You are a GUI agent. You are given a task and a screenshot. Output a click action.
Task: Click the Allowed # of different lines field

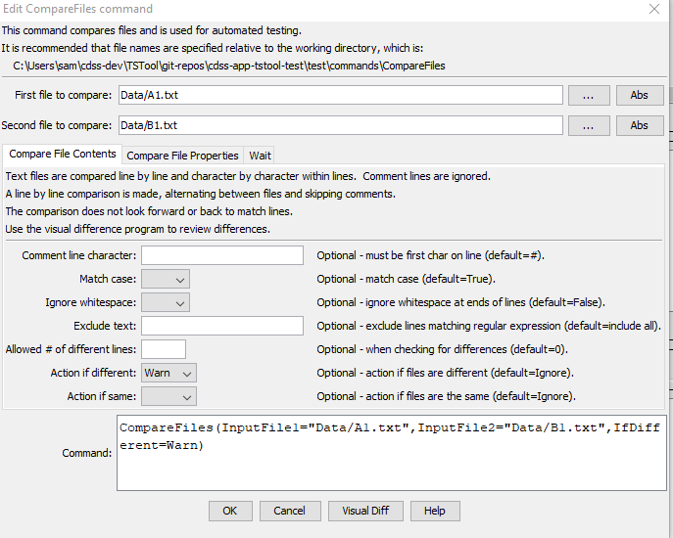tap(164, 349)
